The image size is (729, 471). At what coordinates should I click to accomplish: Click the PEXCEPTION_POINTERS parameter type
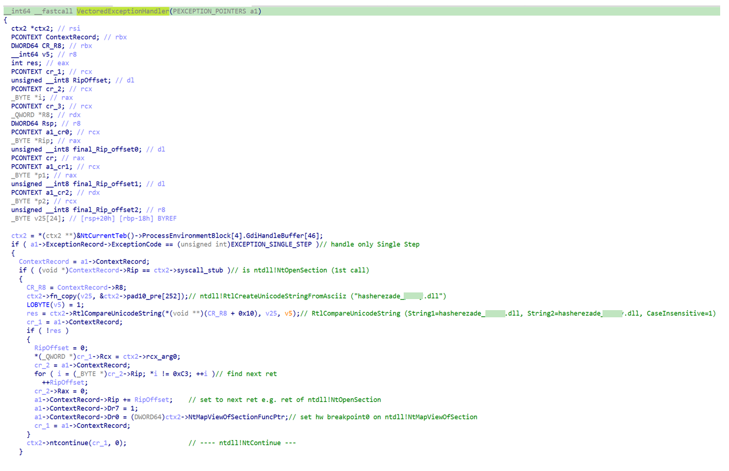click(x=209, y=11)
